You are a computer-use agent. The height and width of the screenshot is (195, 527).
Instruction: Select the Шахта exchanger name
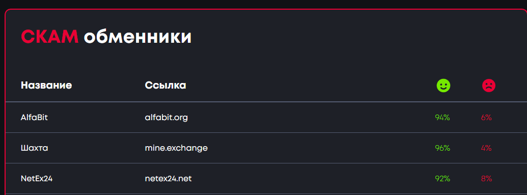[34, 148]
